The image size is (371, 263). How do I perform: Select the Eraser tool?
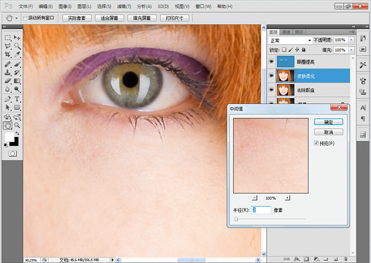coord(8,81)
